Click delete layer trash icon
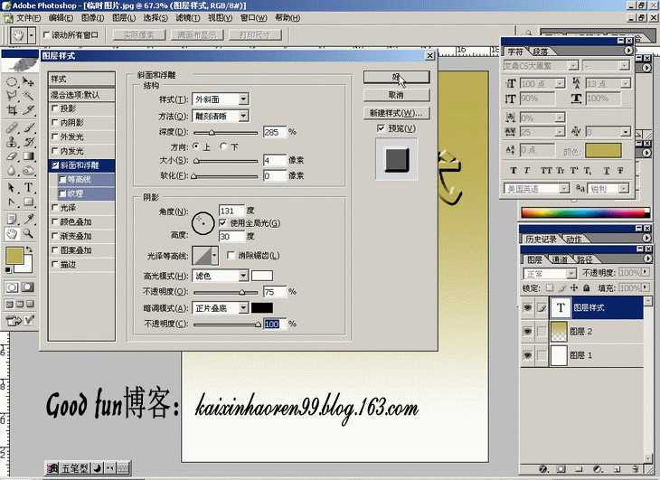660x480 pixels. click(636, 468)
